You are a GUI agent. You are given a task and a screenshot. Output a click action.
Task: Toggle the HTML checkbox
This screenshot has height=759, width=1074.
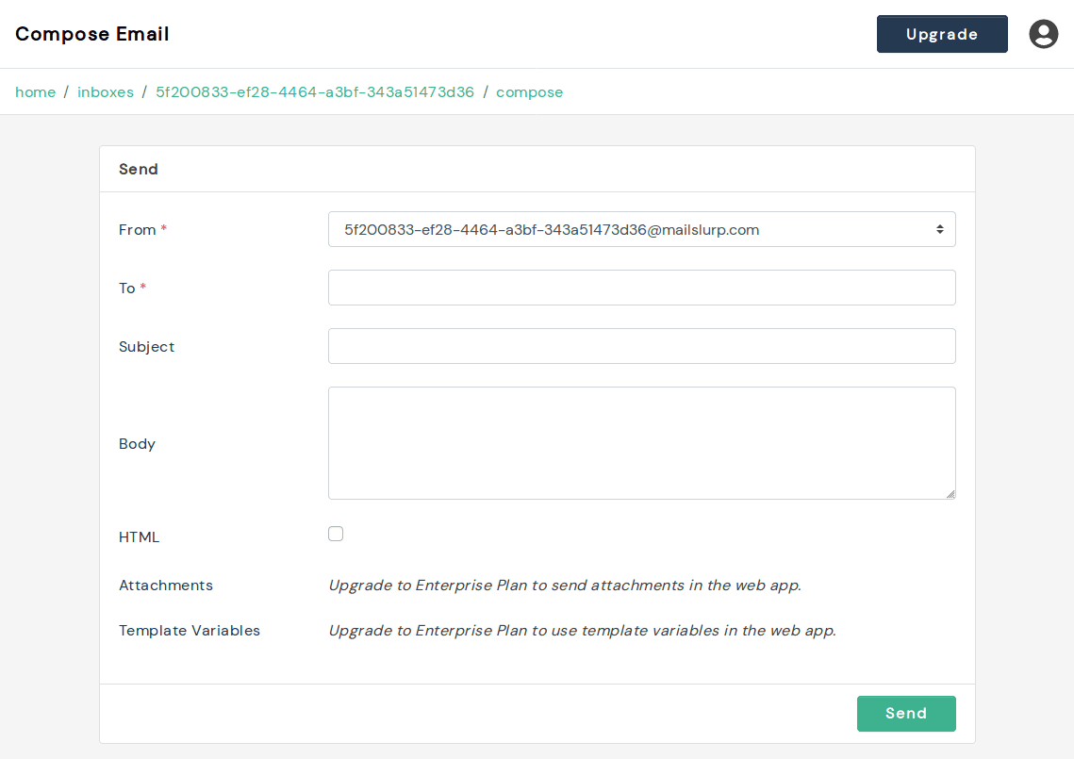pos(336,534)
